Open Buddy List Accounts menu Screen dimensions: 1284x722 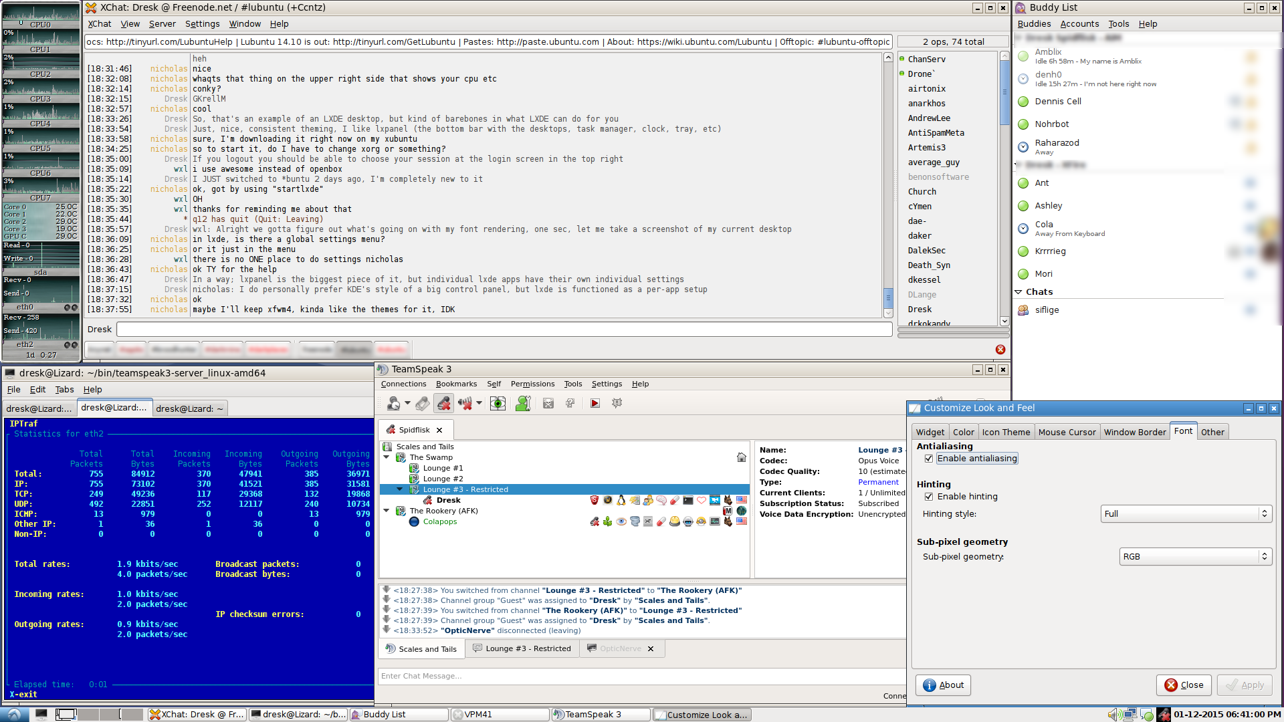pyautogui.click(x=1079, y=24)
